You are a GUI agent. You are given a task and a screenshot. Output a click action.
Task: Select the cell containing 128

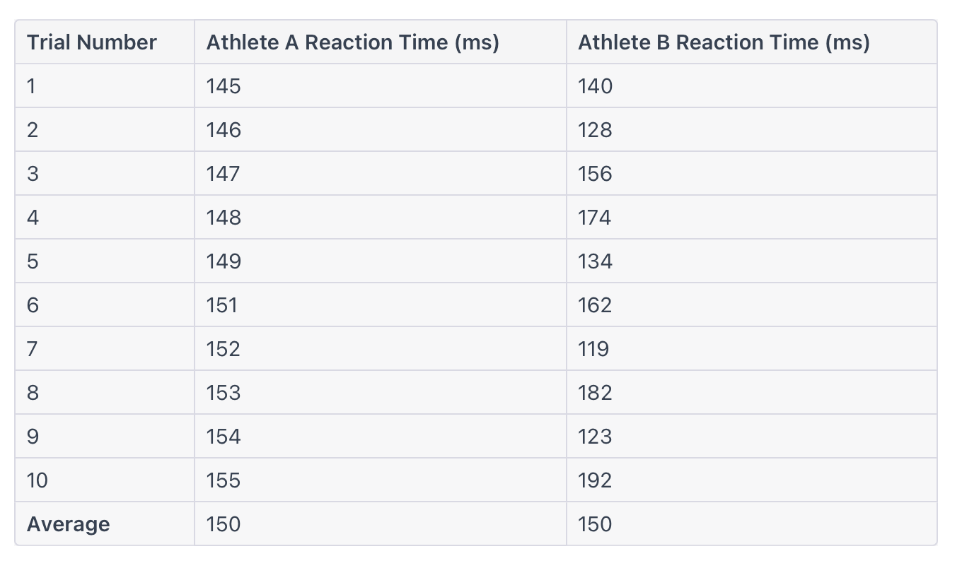coord(752,130)
